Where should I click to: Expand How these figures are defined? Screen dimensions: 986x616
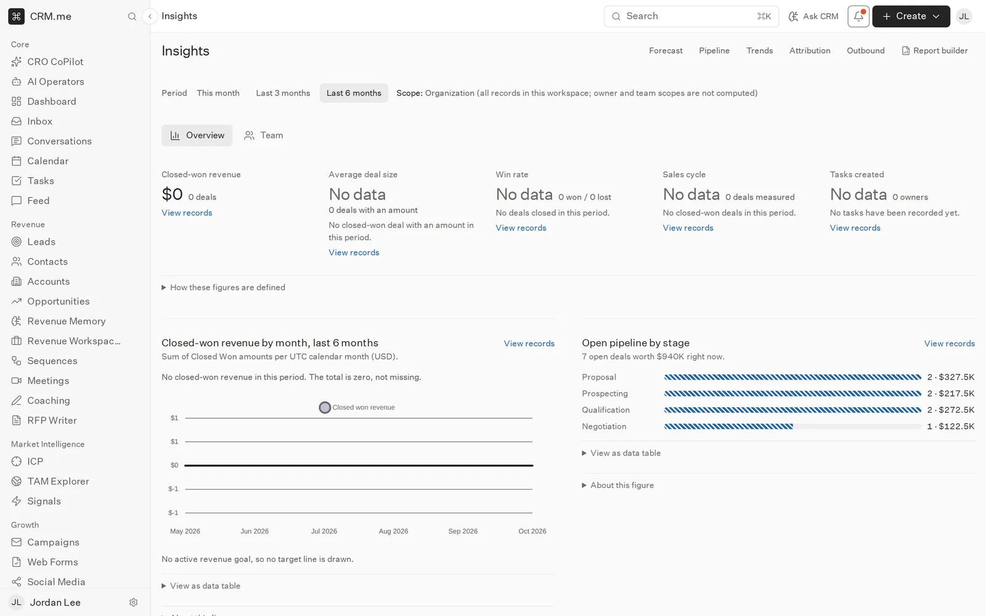[x=224, y=288]
